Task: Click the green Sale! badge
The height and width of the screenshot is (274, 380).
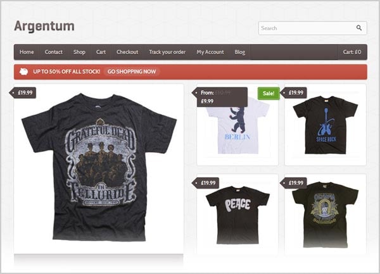Action: [x=269, y=93]
